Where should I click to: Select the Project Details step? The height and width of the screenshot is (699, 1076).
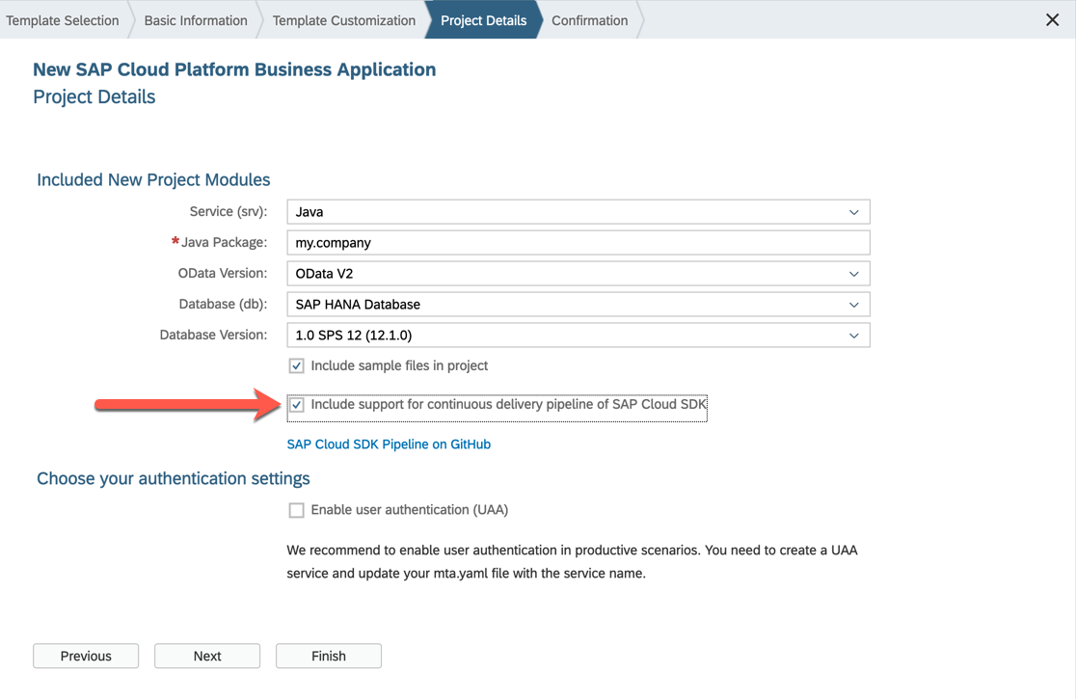tap(484, 20)
